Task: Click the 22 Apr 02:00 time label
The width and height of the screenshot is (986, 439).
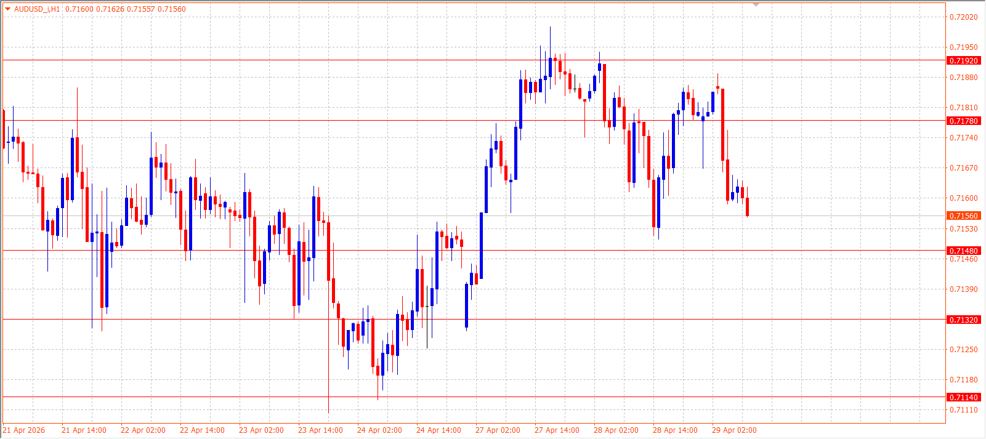Action: [x=143, y=430]
